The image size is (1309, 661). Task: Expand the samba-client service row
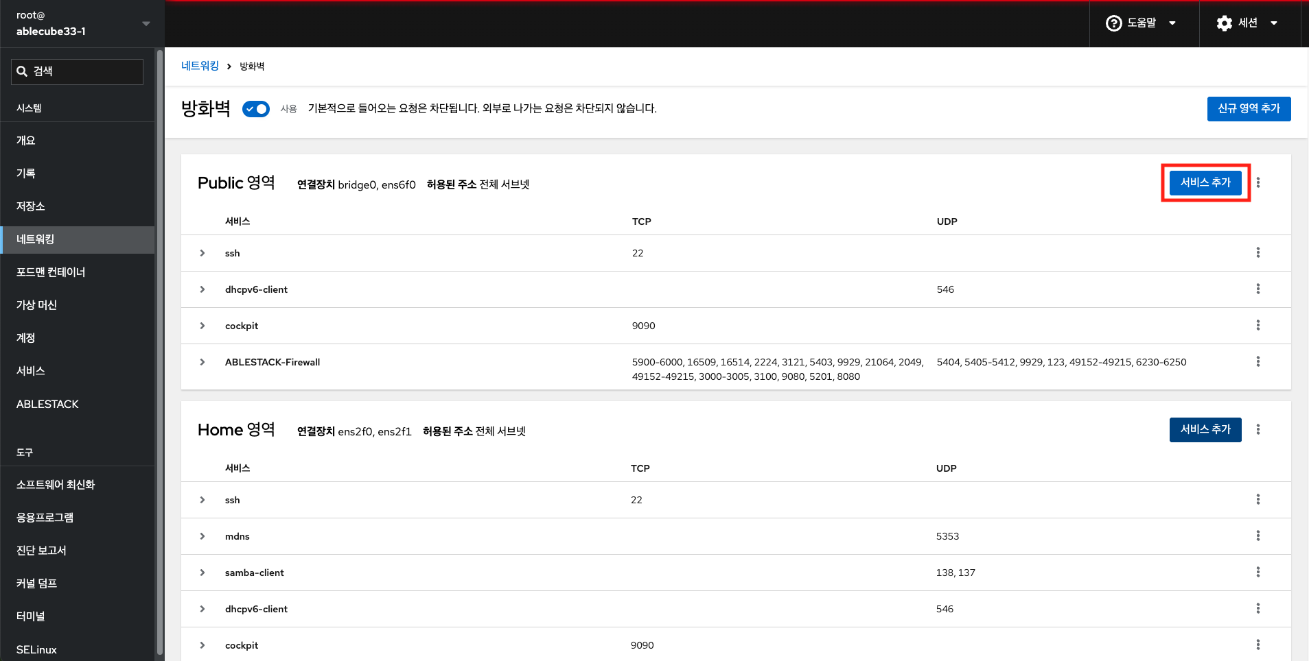[202, 573]
